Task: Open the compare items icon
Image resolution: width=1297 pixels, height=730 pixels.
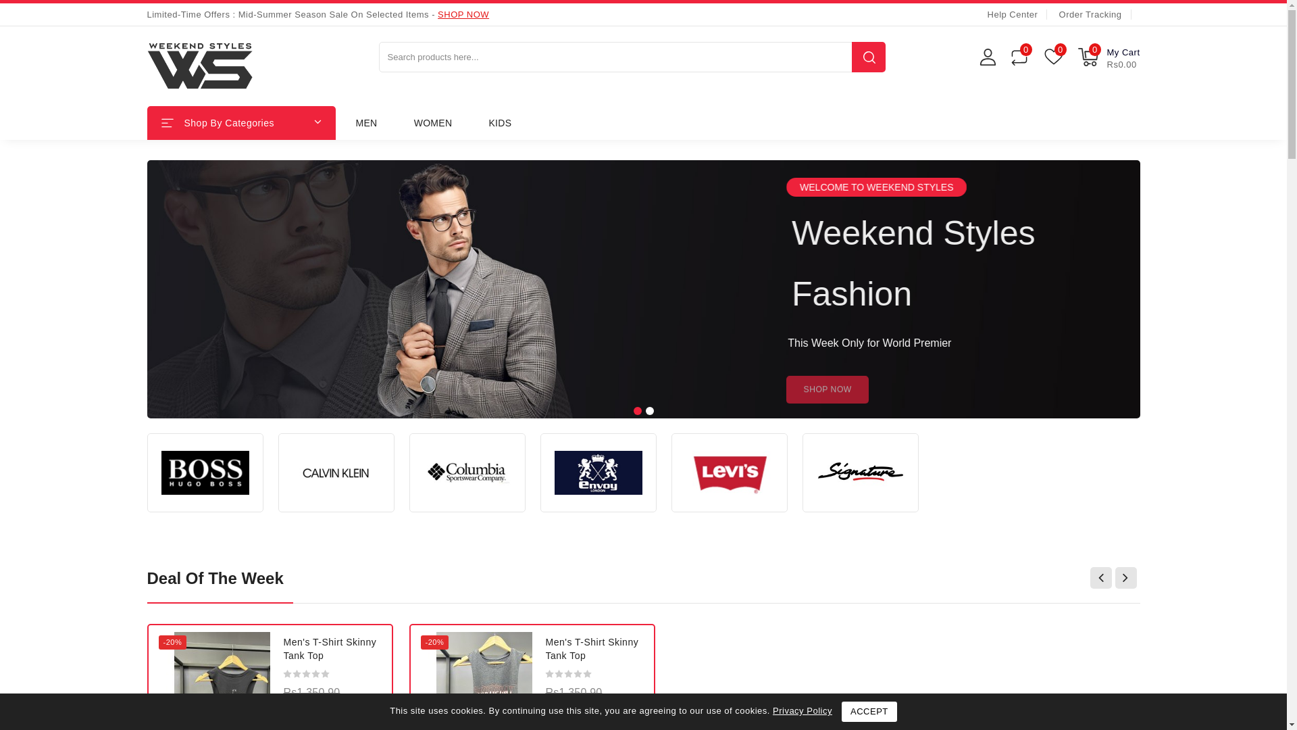Action: pos(1019,57)
